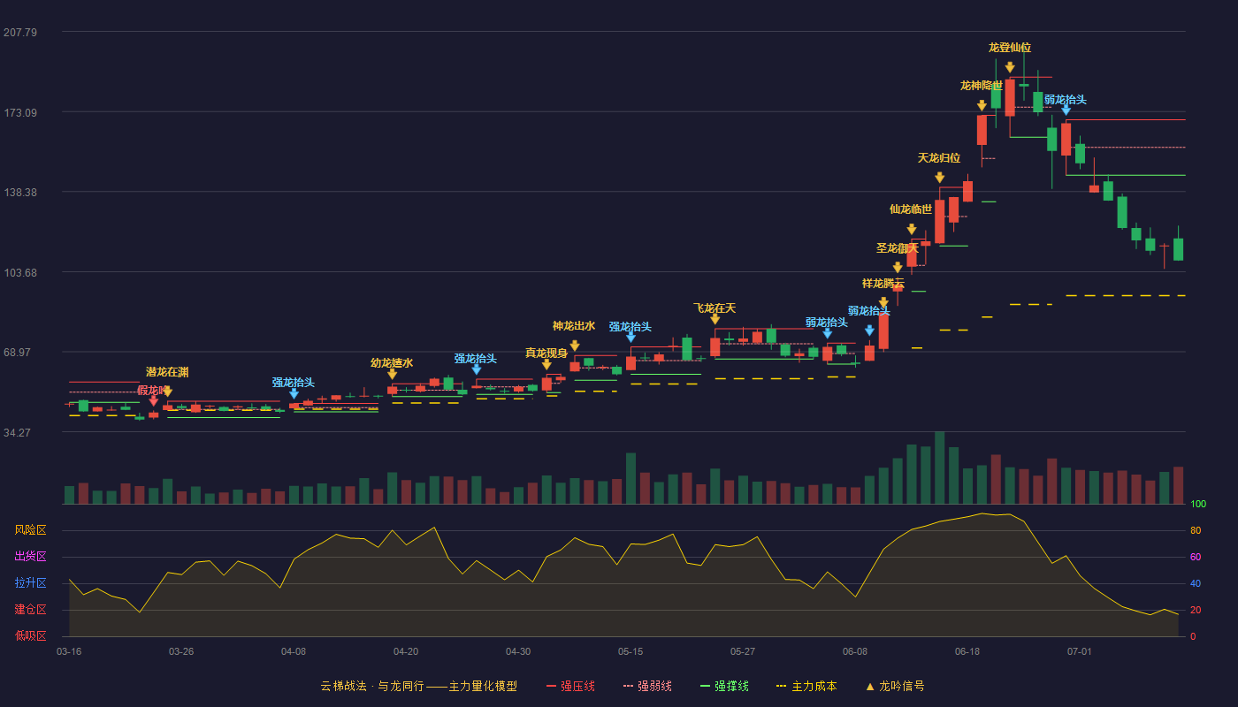Screen dimensions: 1238x707
Task: Click the chart title 云梯战法 · 与龙同行
Action: [x=372, y=686]
